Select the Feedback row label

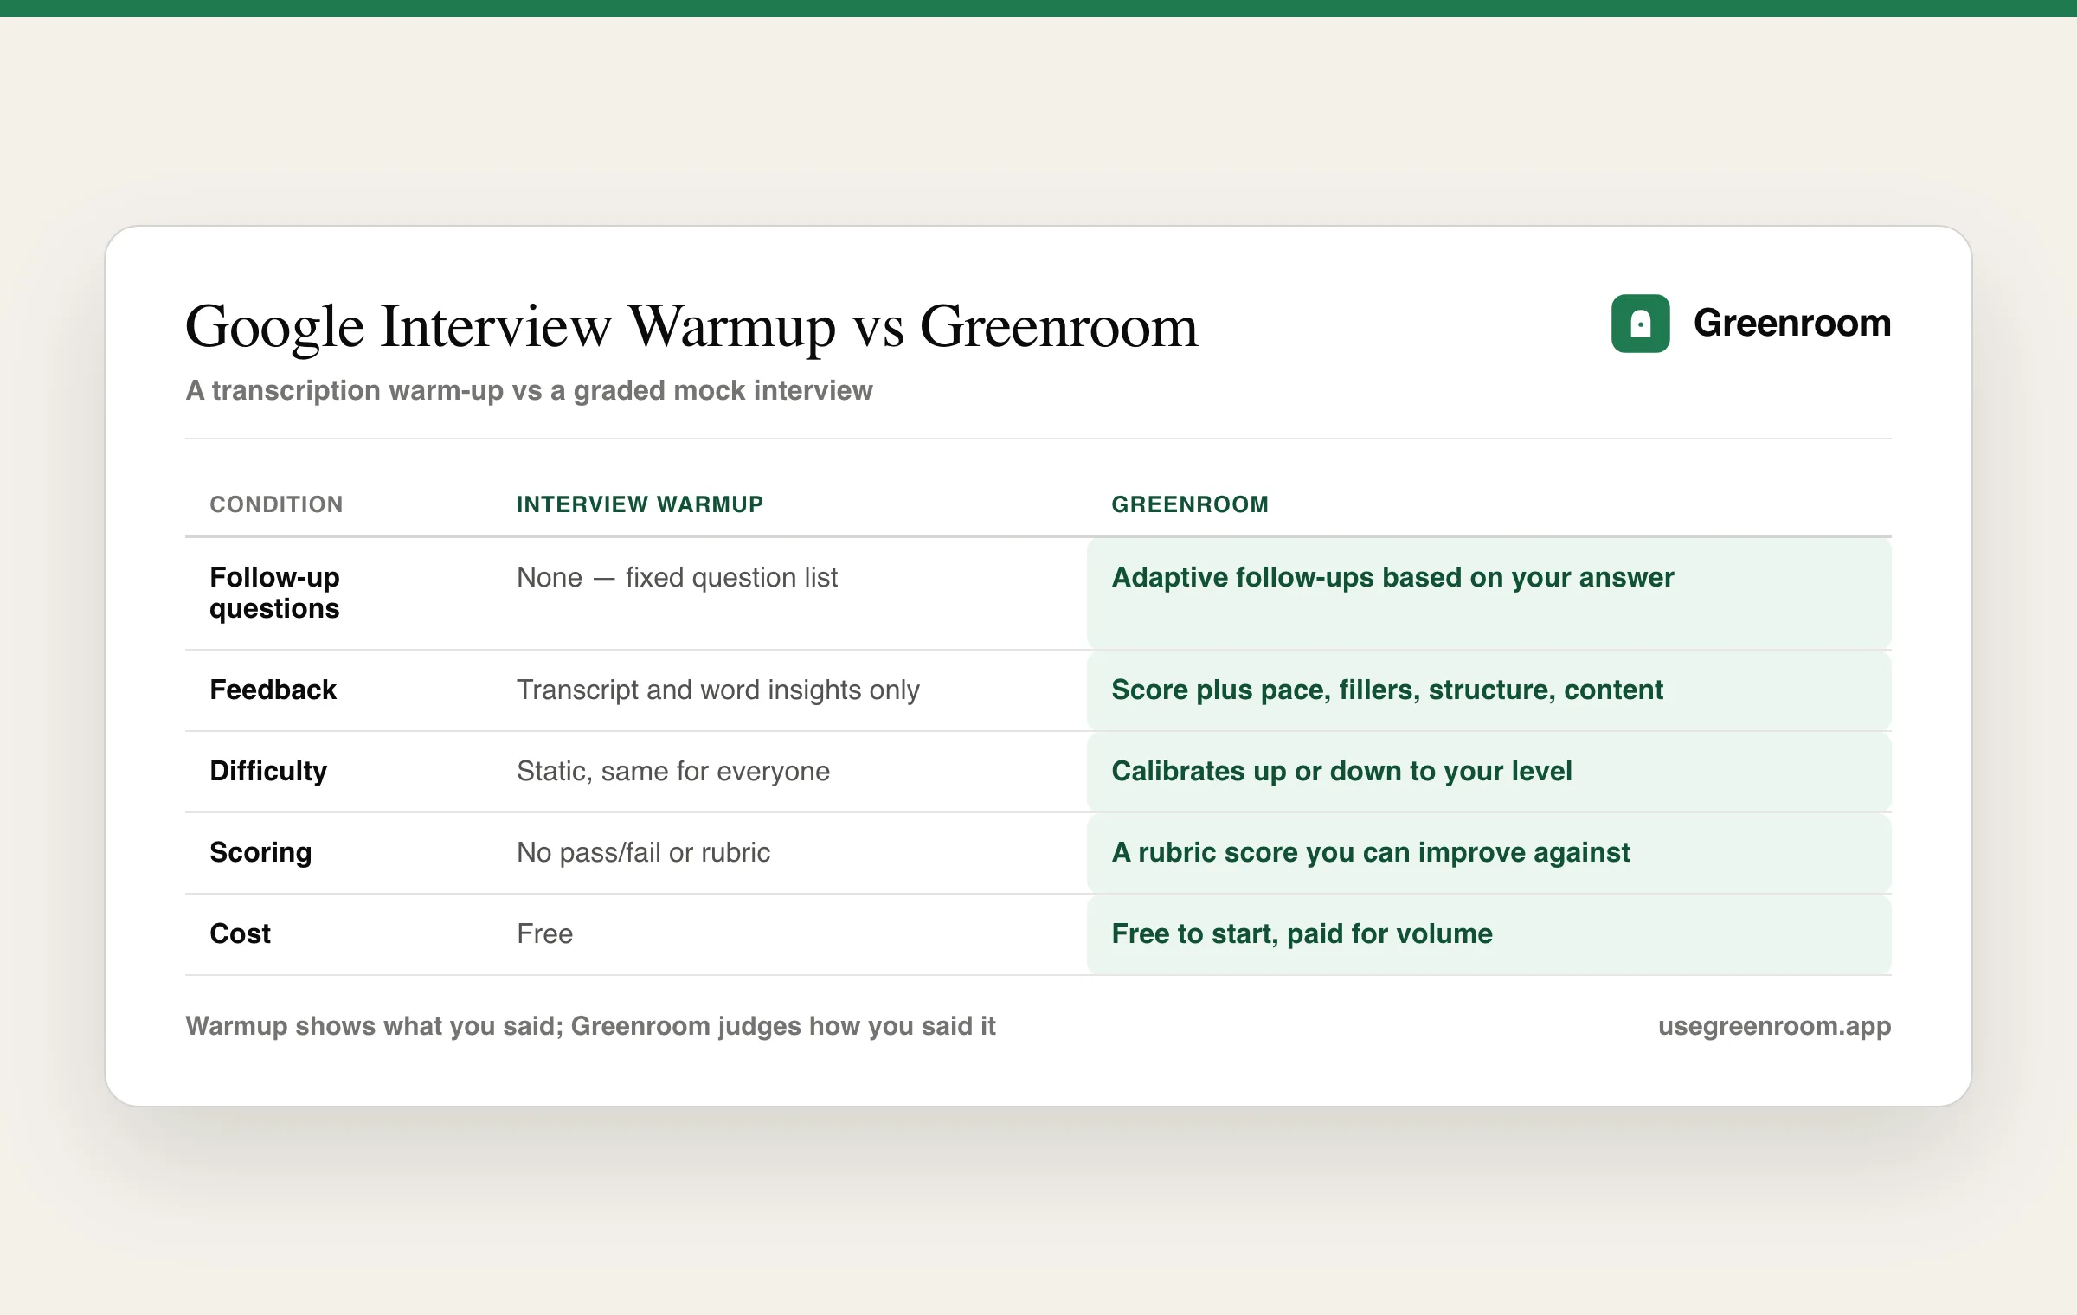273,690
